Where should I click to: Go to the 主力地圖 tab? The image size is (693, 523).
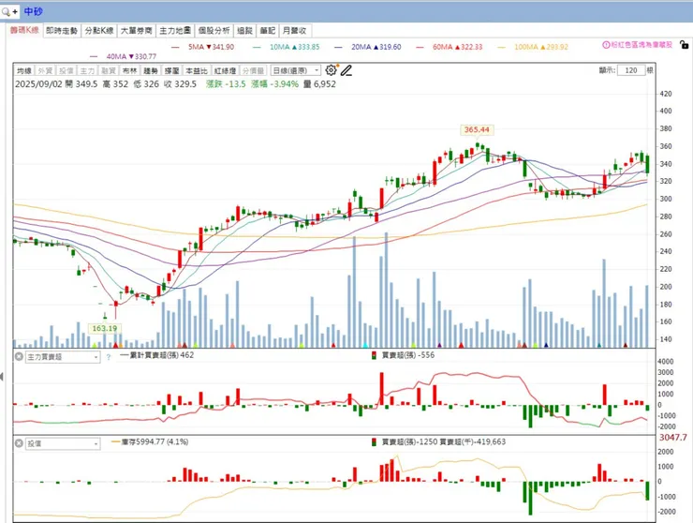[x=175, y=31]
